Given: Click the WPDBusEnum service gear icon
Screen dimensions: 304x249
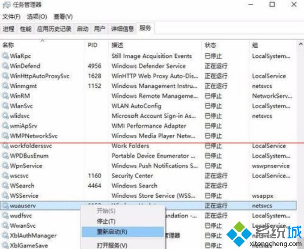Looking at the screenshot, I should pos(5,156).
